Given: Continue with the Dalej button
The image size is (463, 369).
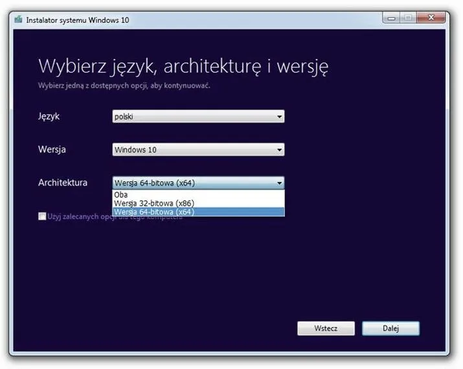Looking at the screenshot, I should [390, 328].
